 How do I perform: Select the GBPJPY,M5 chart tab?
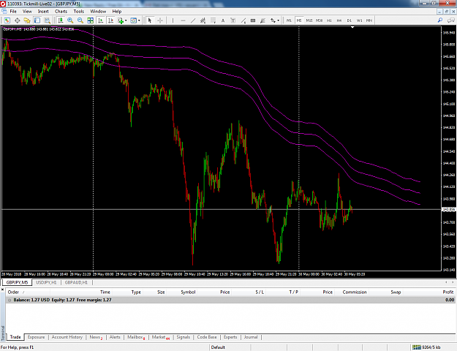[x=17, y=282]
